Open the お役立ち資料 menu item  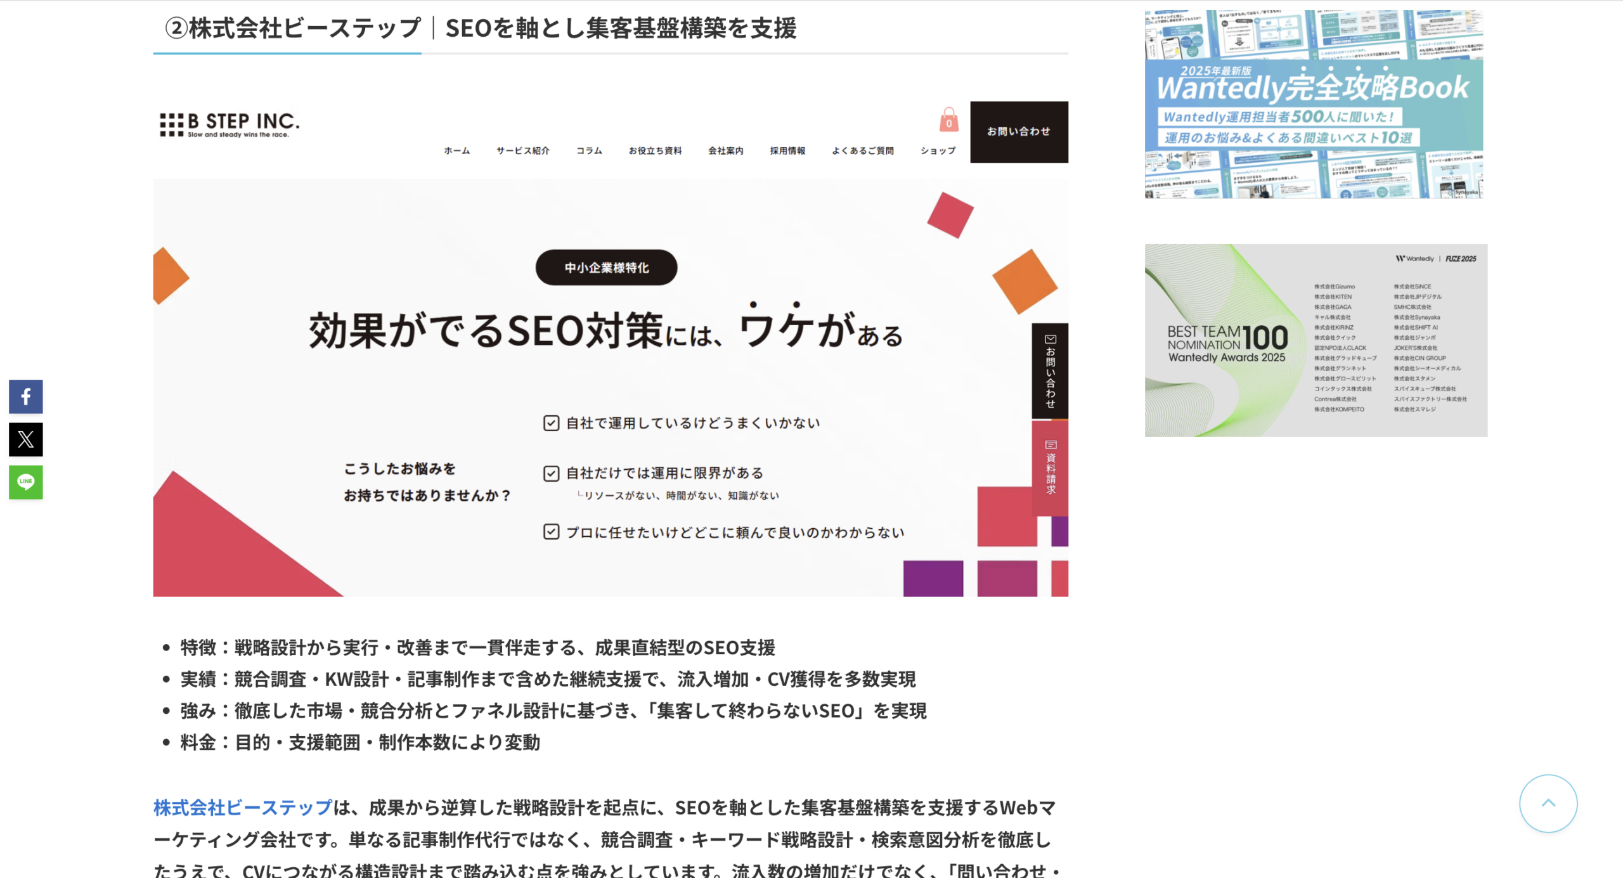pos(655,151)
